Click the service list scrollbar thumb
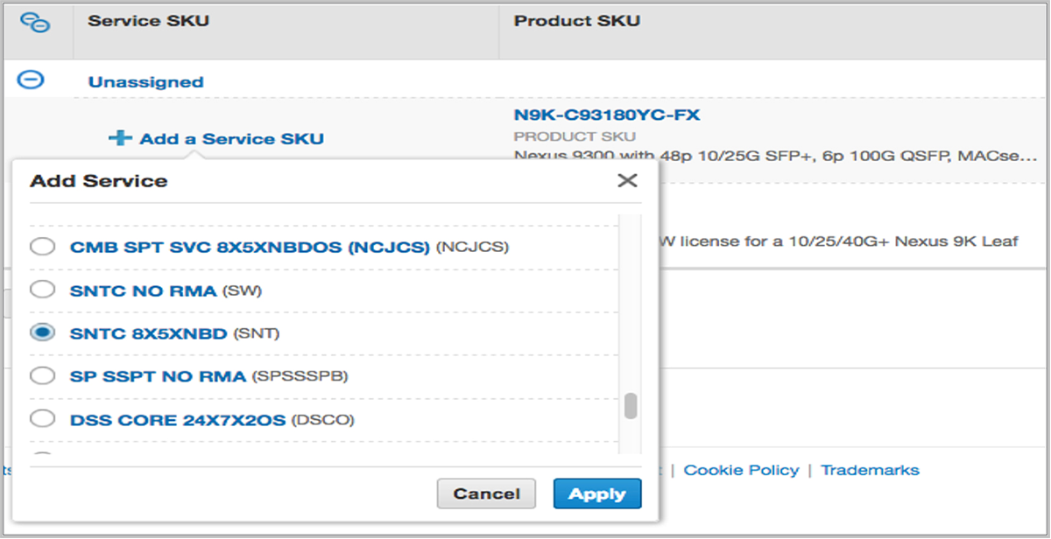 click(630, 407)
